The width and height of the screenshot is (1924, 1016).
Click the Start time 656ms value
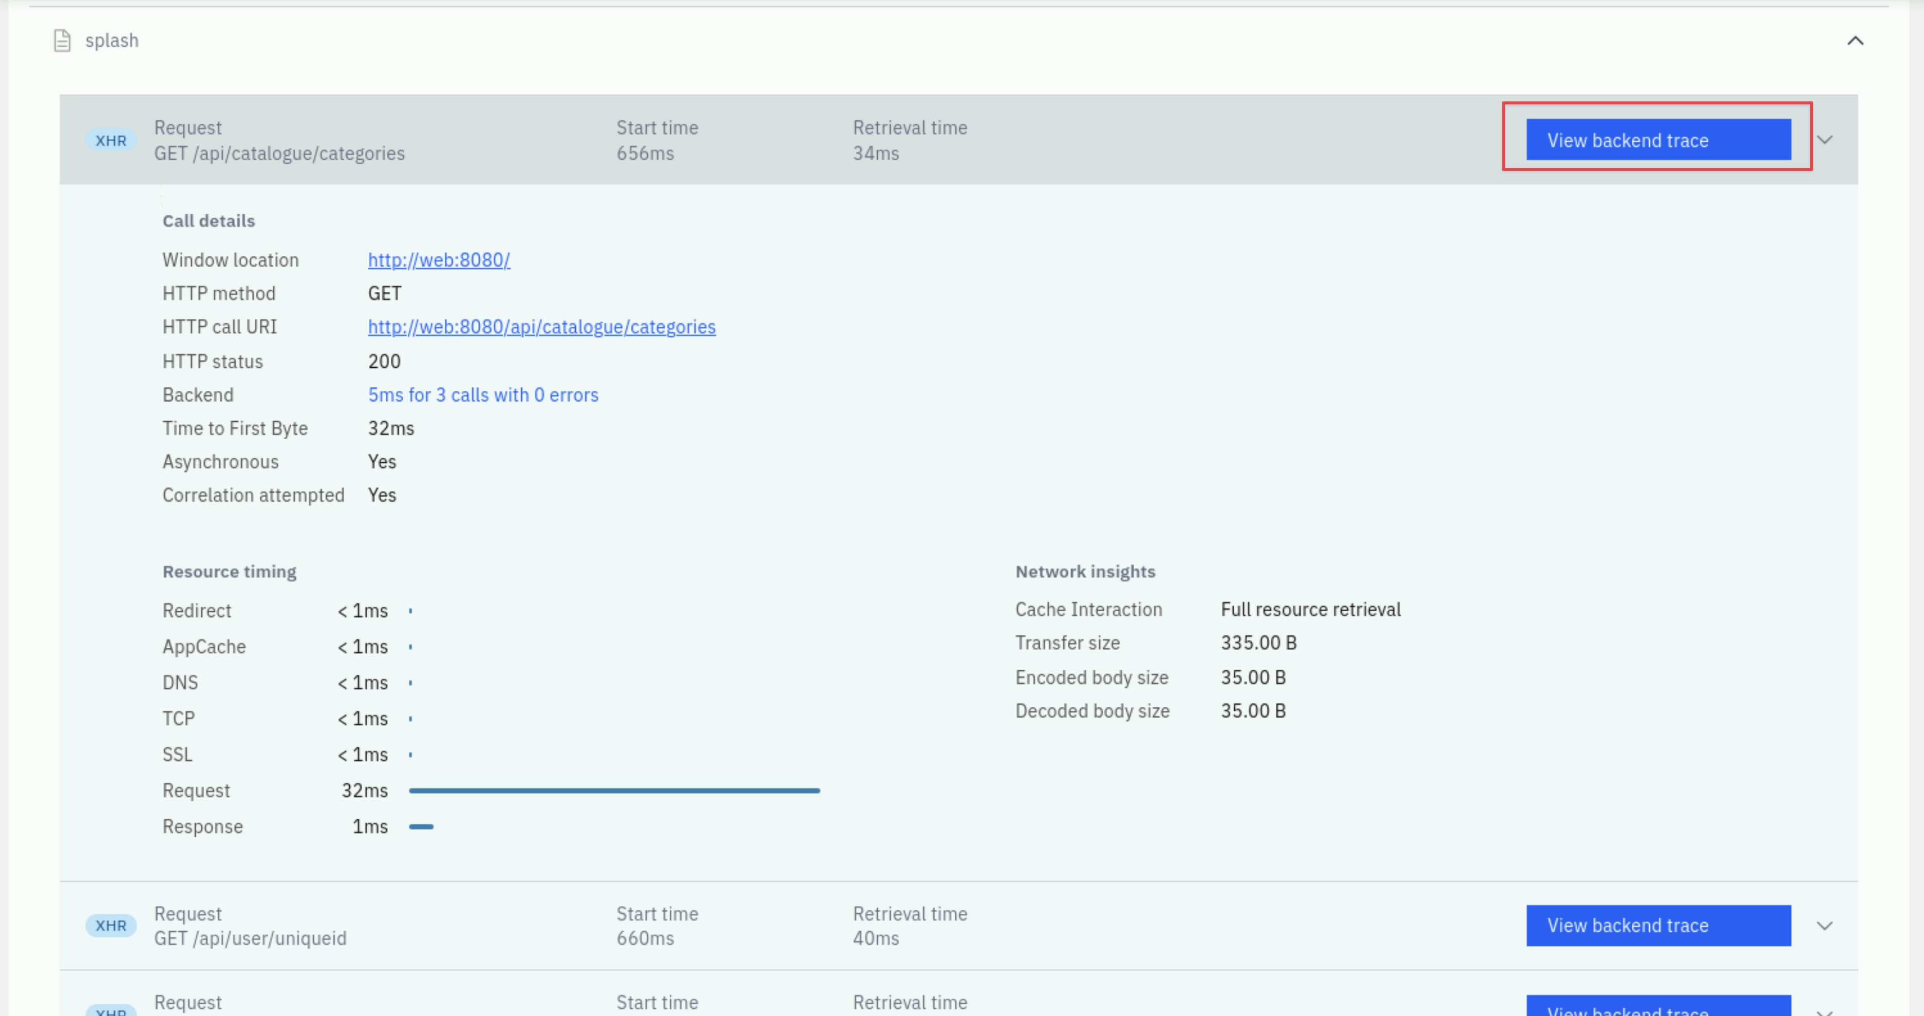tap(645, 153)
